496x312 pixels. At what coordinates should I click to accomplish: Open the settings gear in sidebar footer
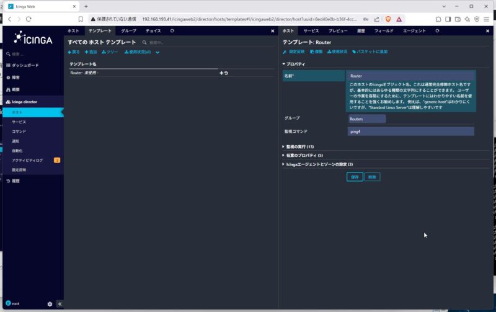tap(50, 304)
